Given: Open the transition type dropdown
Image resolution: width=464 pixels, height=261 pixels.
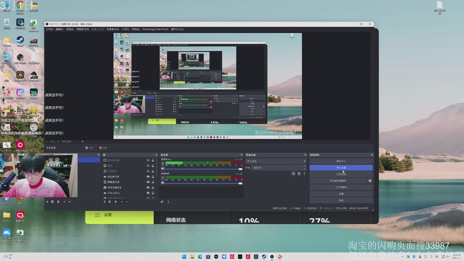Looking at the screenshot, I should pos(276,161).
